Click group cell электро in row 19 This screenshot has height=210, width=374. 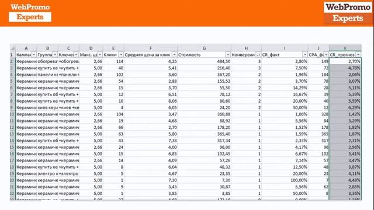point(47,174)
